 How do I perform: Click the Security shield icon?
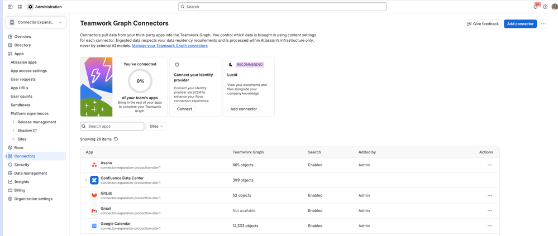tap(10, 165)
